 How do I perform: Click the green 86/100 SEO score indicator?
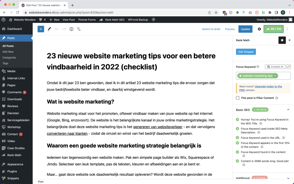[x=273, y=29]
